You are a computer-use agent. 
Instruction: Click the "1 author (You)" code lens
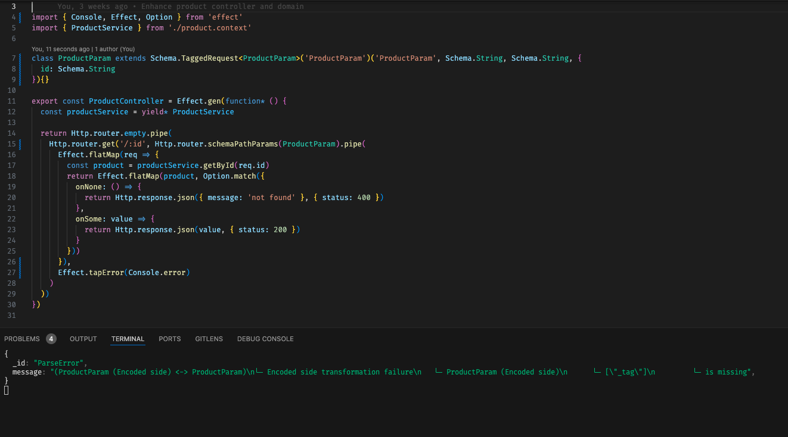click(114, 49)
